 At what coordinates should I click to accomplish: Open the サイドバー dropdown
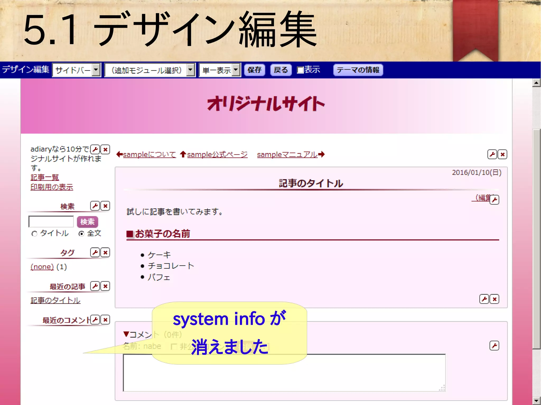(x=77, y=70)
